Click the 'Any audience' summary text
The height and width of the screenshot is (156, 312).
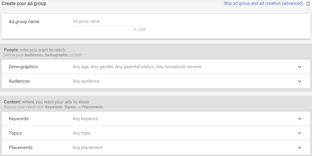pyautogui.click(x=86, y=81)
